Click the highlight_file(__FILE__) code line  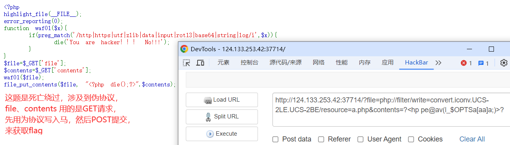point(43,14)
